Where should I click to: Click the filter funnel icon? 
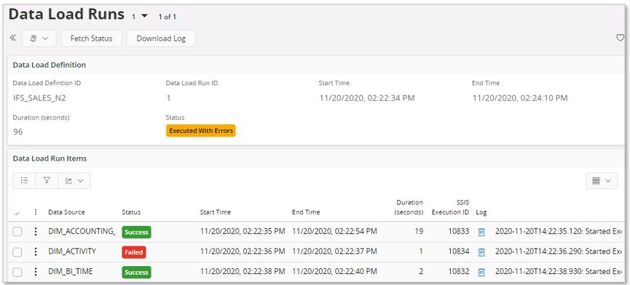[x=47, y=181]
